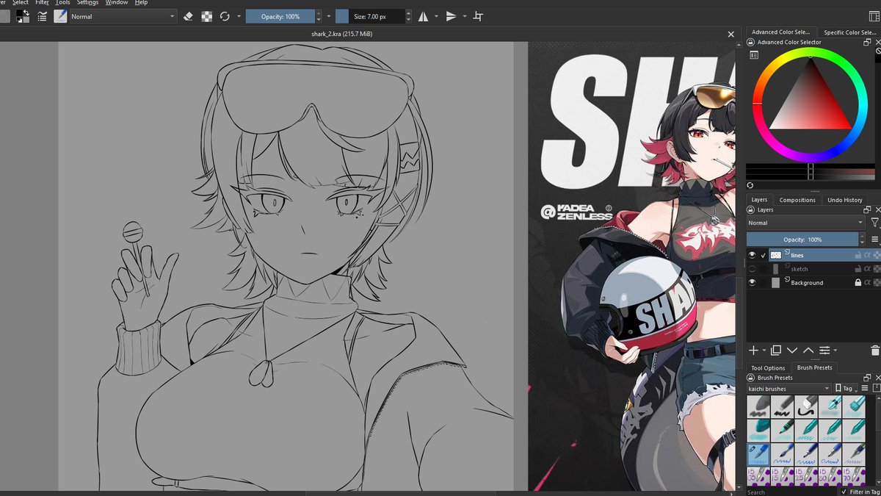Expand the horizontal mirror options arrow
The width and height of the screenshot is (881, 496).
436,16
